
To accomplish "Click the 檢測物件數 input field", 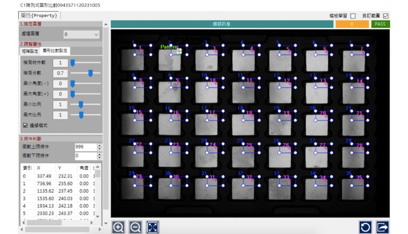I will coord(60,63).
